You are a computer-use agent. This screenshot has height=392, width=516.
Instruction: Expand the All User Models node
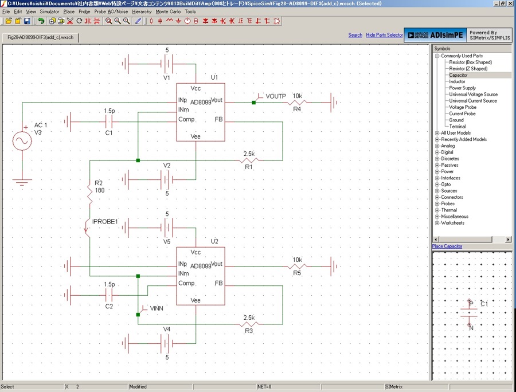click(x=437, y=133)
